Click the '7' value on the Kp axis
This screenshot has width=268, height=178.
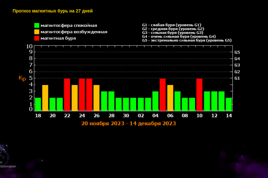pos(31,65)
